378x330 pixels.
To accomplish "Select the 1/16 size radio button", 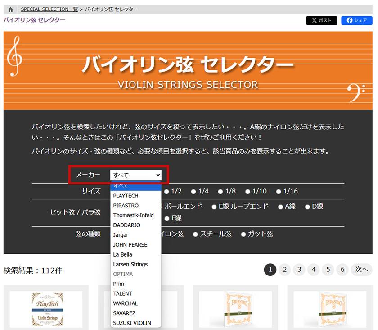I will click(279, 192).
